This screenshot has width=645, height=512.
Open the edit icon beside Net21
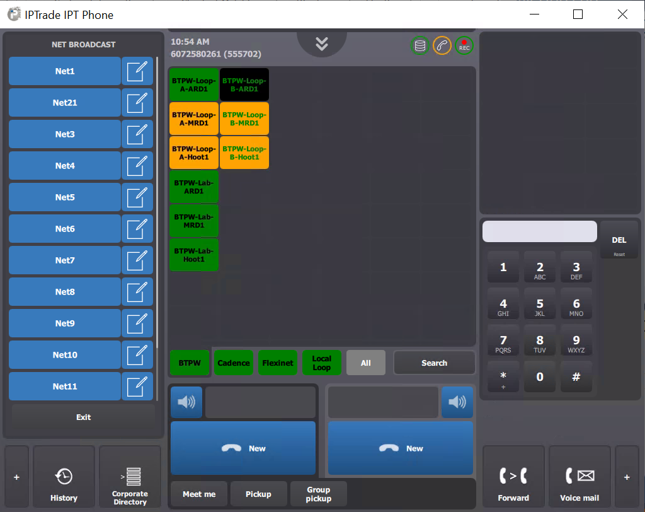137,103
